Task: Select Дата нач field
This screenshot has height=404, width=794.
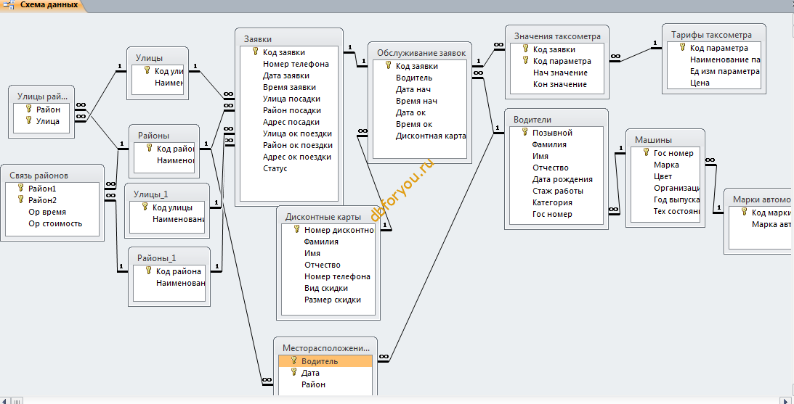Action: point(420,89)
